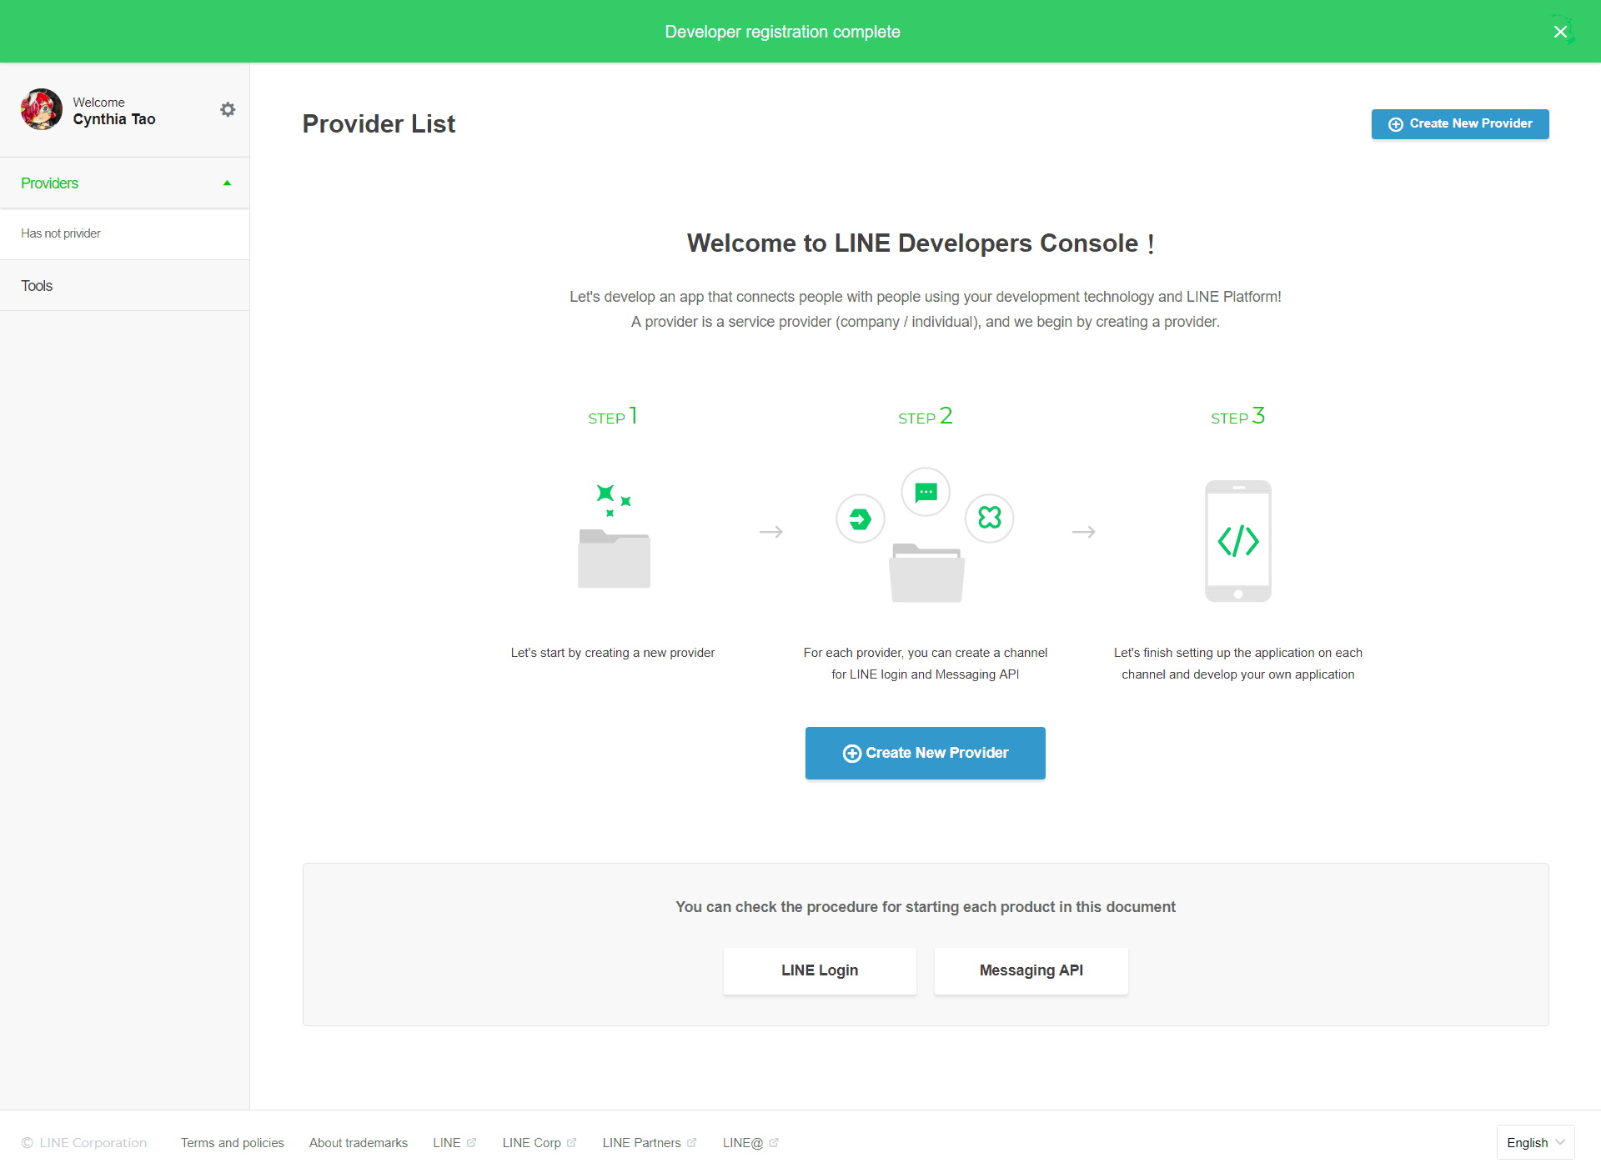Click the phone code icon in Step 3
Image resolution: width=1601 pixels, height=1173 pixels.
tap(1238, 541)
